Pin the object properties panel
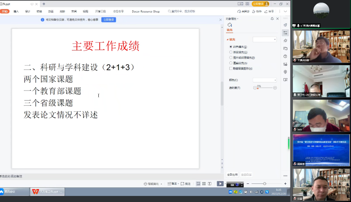 tap(272, 19)
